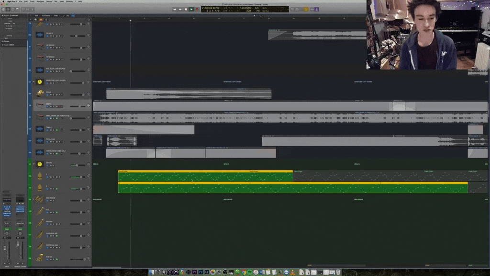Open the Functions dropdown in tracks area
The height and width of the screenshot is (276, 490).
(x=46, y=15)
